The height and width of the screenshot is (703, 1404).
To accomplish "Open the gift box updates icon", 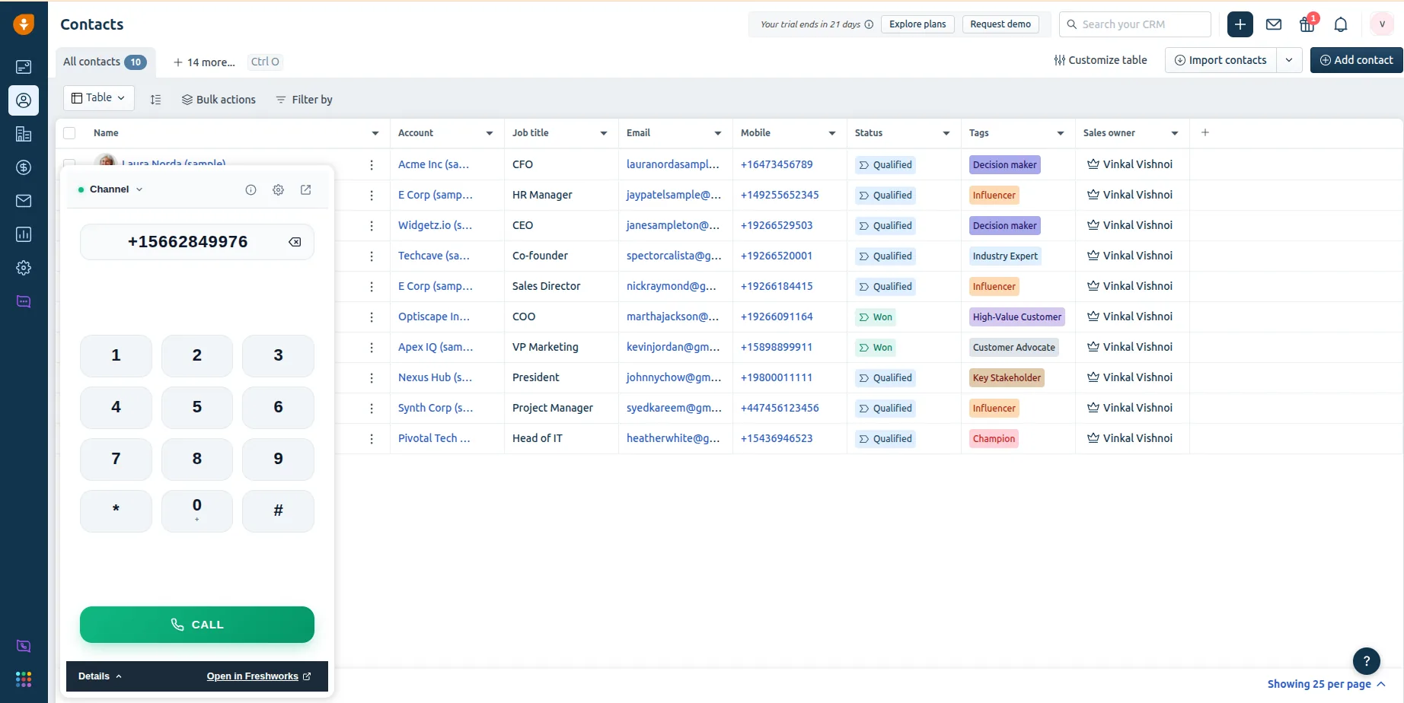I will coord(1307,24).
